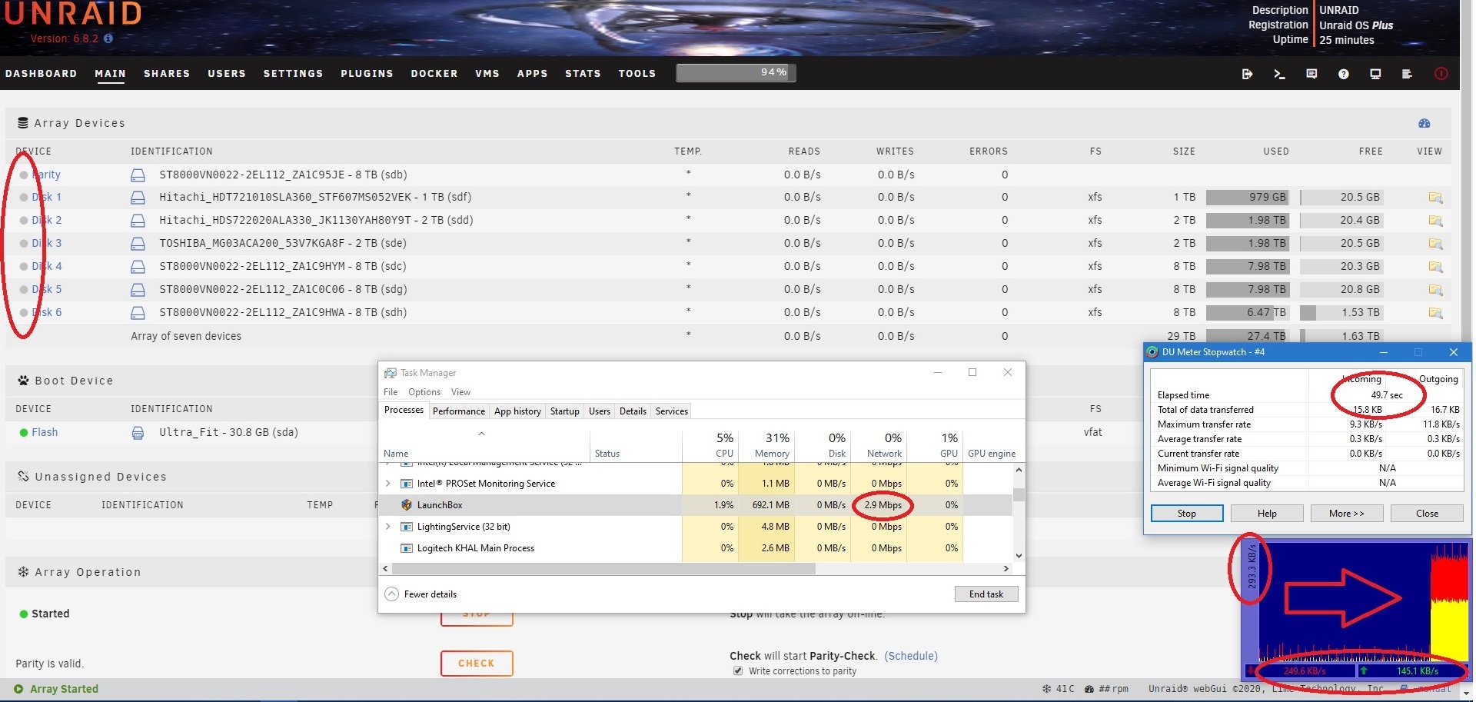Browse Disk 2 folder view icon
Image resolution: width=1476 pixels, height=702 pixels.
[1435, 221]
